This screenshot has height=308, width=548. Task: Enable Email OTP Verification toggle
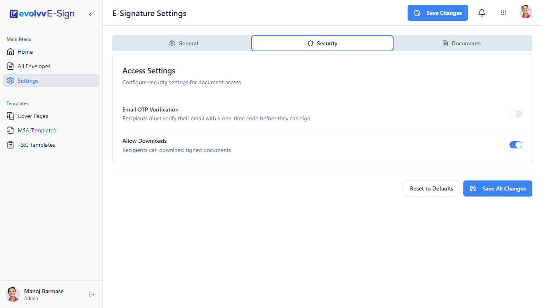click(516, 114)
